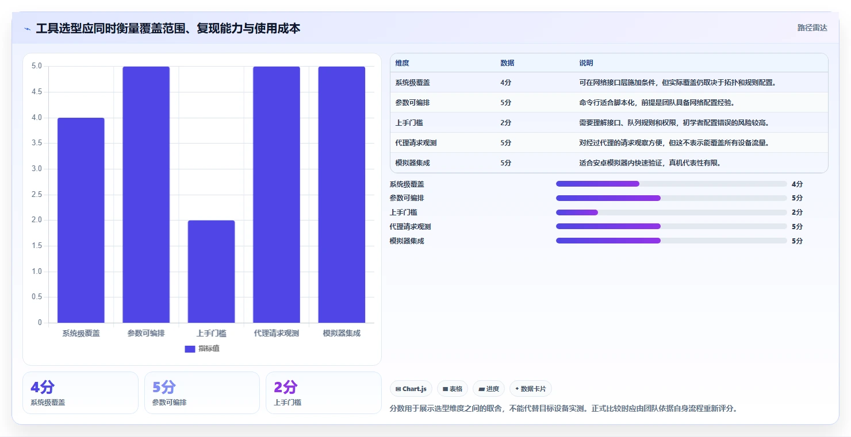
Task: Click the 2分 value at the end of the 上手门槛 progress bar
Action: point(797,212)
